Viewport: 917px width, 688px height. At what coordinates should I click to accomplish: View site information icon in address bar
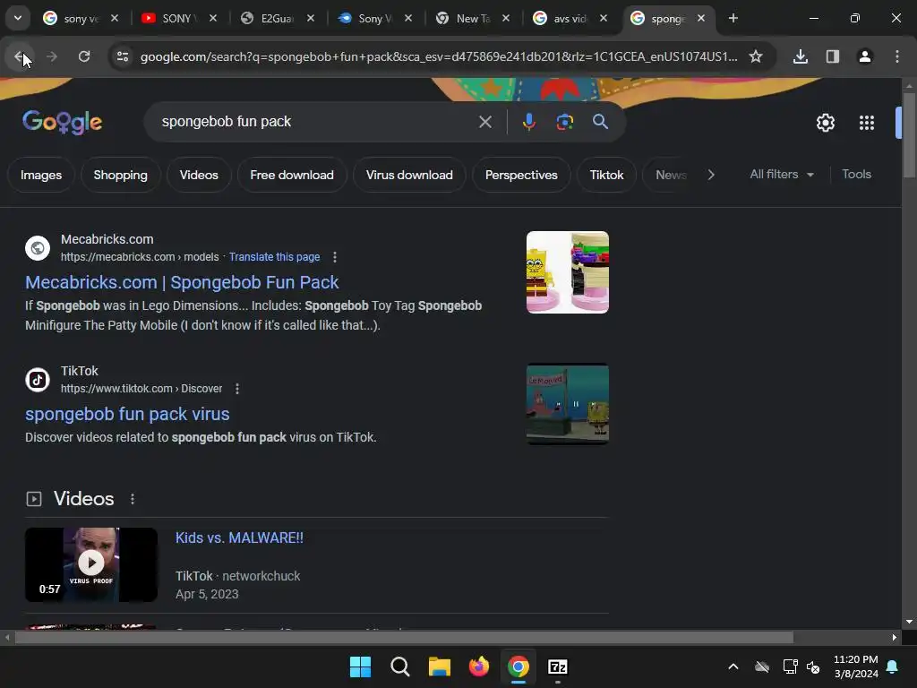click(x=122, y=56)
